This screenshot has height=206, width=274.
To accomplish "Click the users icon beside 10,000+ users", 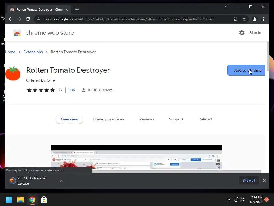I will pyautogui.click(x=83, y=90).
